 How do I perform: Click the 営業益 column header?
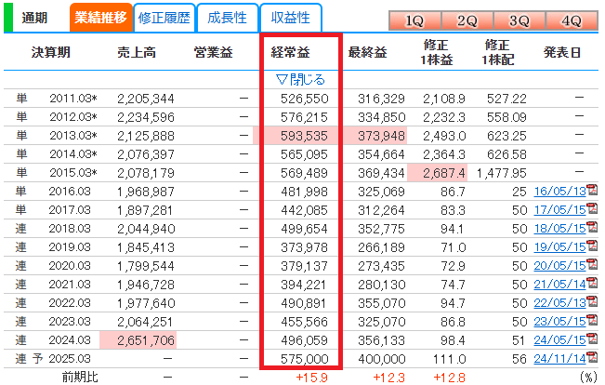[x=214, y=52]
